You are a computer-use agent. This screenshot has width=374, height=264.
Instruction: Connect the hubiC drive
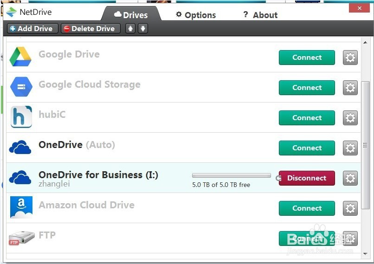(307, 118)
